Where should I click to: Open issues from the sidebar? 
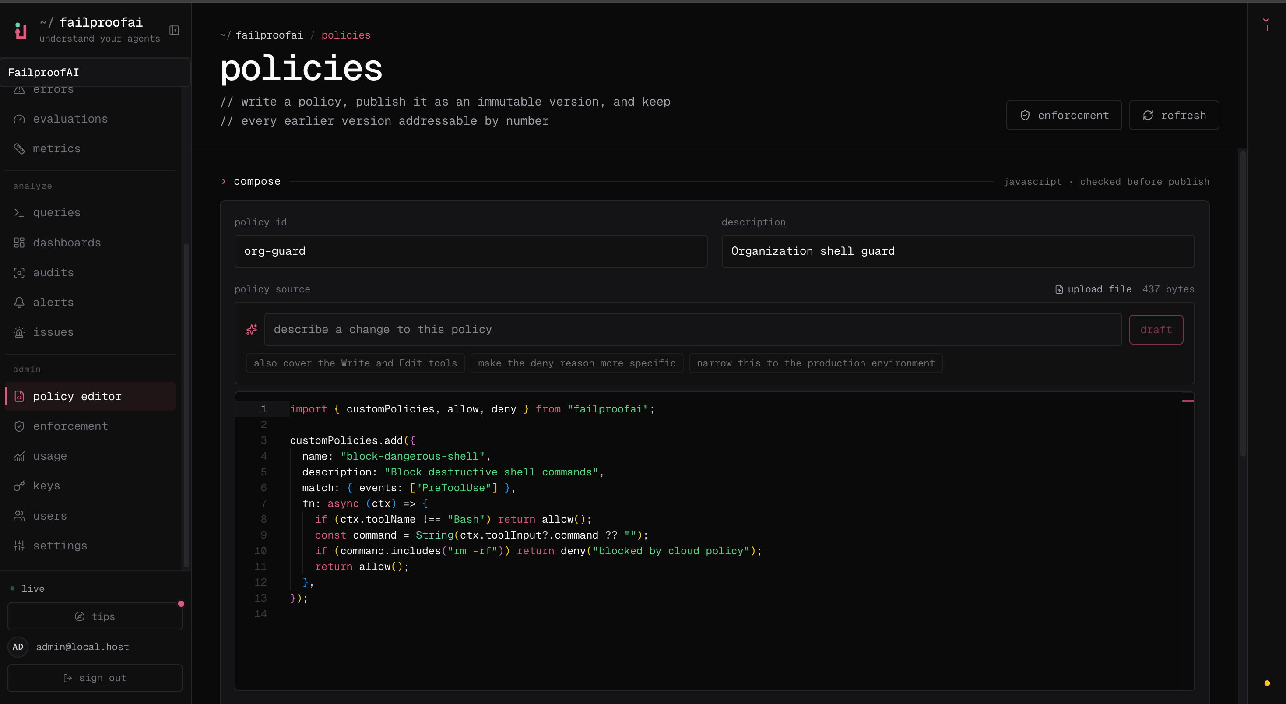[90, 333]
